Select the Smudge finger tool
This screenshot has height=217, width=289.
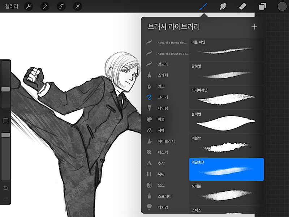[223, 7]
